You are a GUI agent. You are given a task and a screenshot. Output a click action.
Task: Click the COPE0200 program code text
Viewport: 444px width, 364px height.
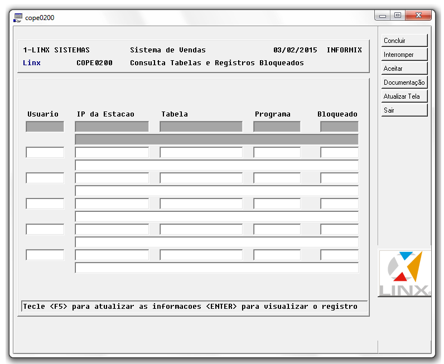pyautogui.click(x=94, y=63)
